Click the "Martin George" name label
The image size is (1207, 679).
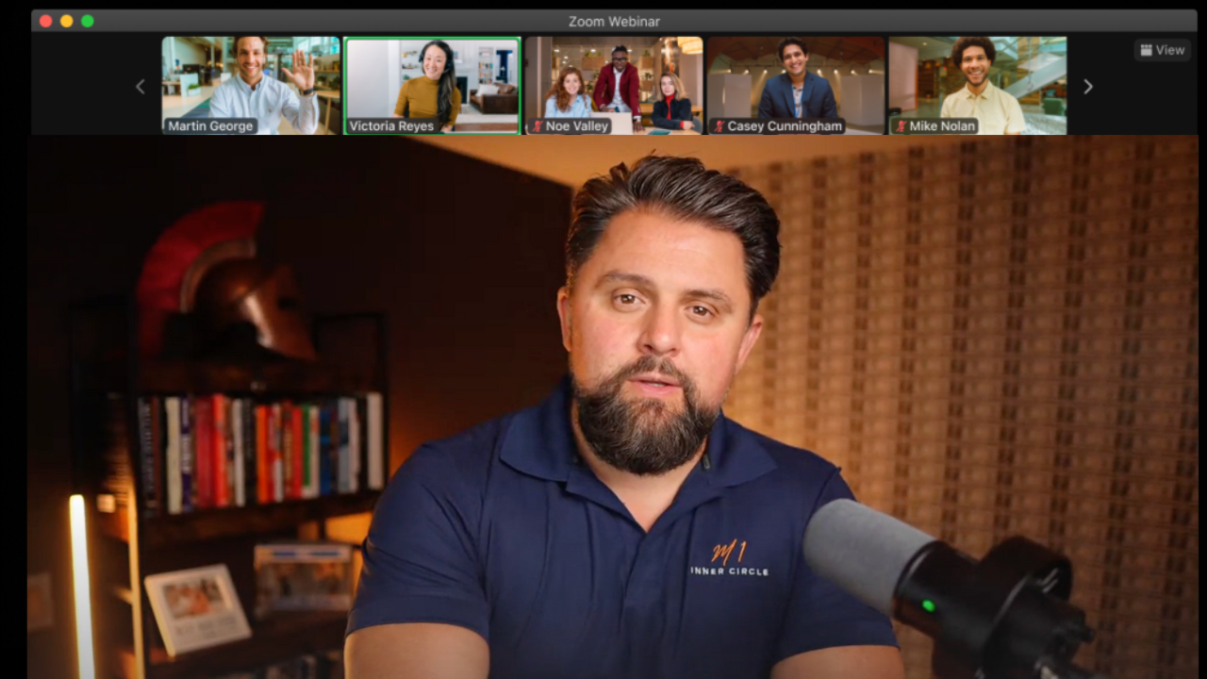click(x=209, y=125)
